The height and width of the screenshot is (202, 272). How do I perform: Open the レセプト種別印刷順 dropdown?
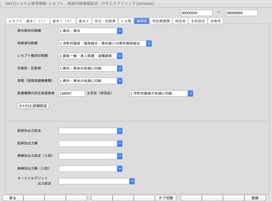point(120,56)
